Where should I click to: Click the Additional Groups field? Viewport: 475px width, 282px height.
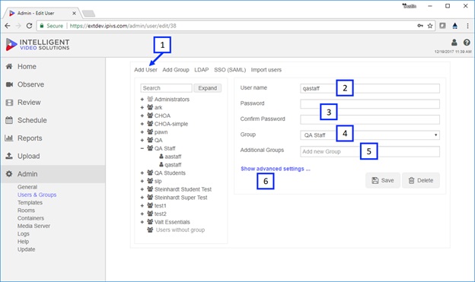tap(370, 151)
